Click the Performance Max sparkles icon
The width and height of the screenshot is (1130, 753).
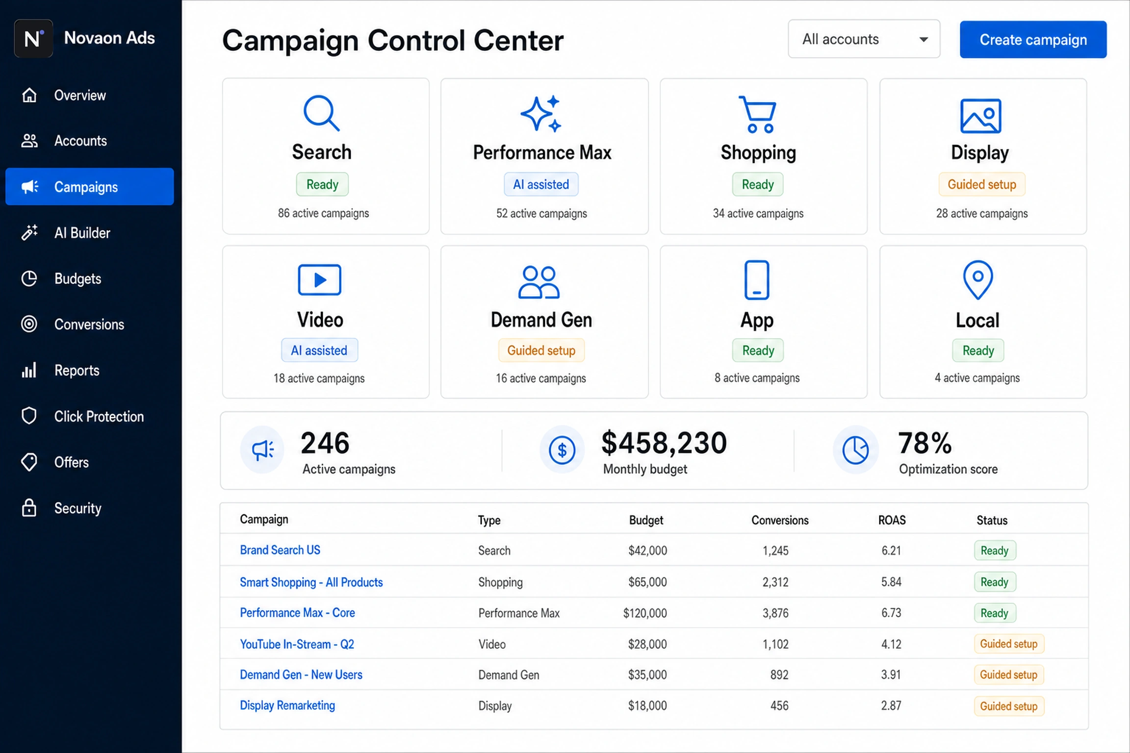point(541,114)
